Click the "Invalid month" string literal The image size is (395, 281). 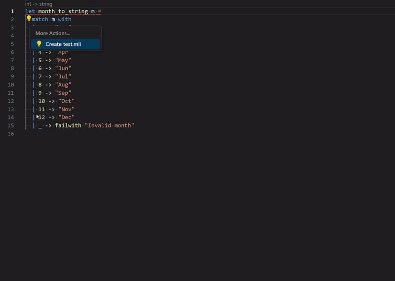109,125
